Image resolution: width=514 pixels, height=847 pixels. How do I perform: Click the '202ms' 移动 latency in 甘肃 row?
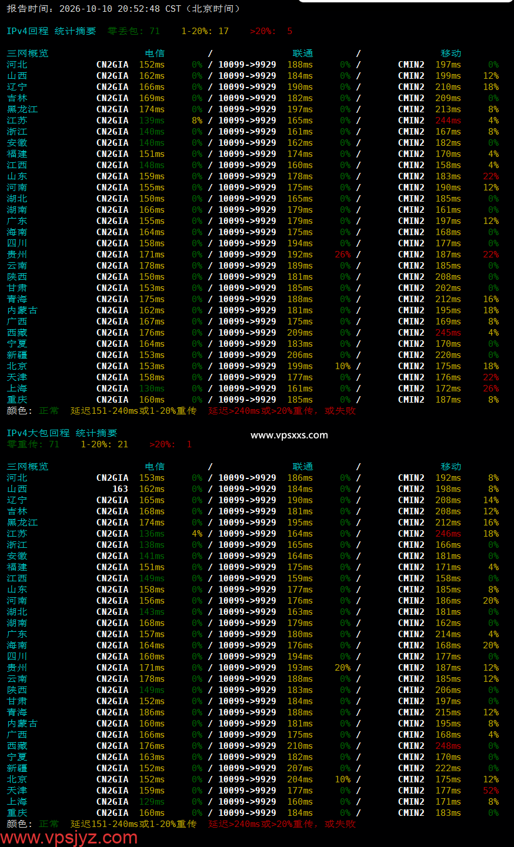(448, 288)
